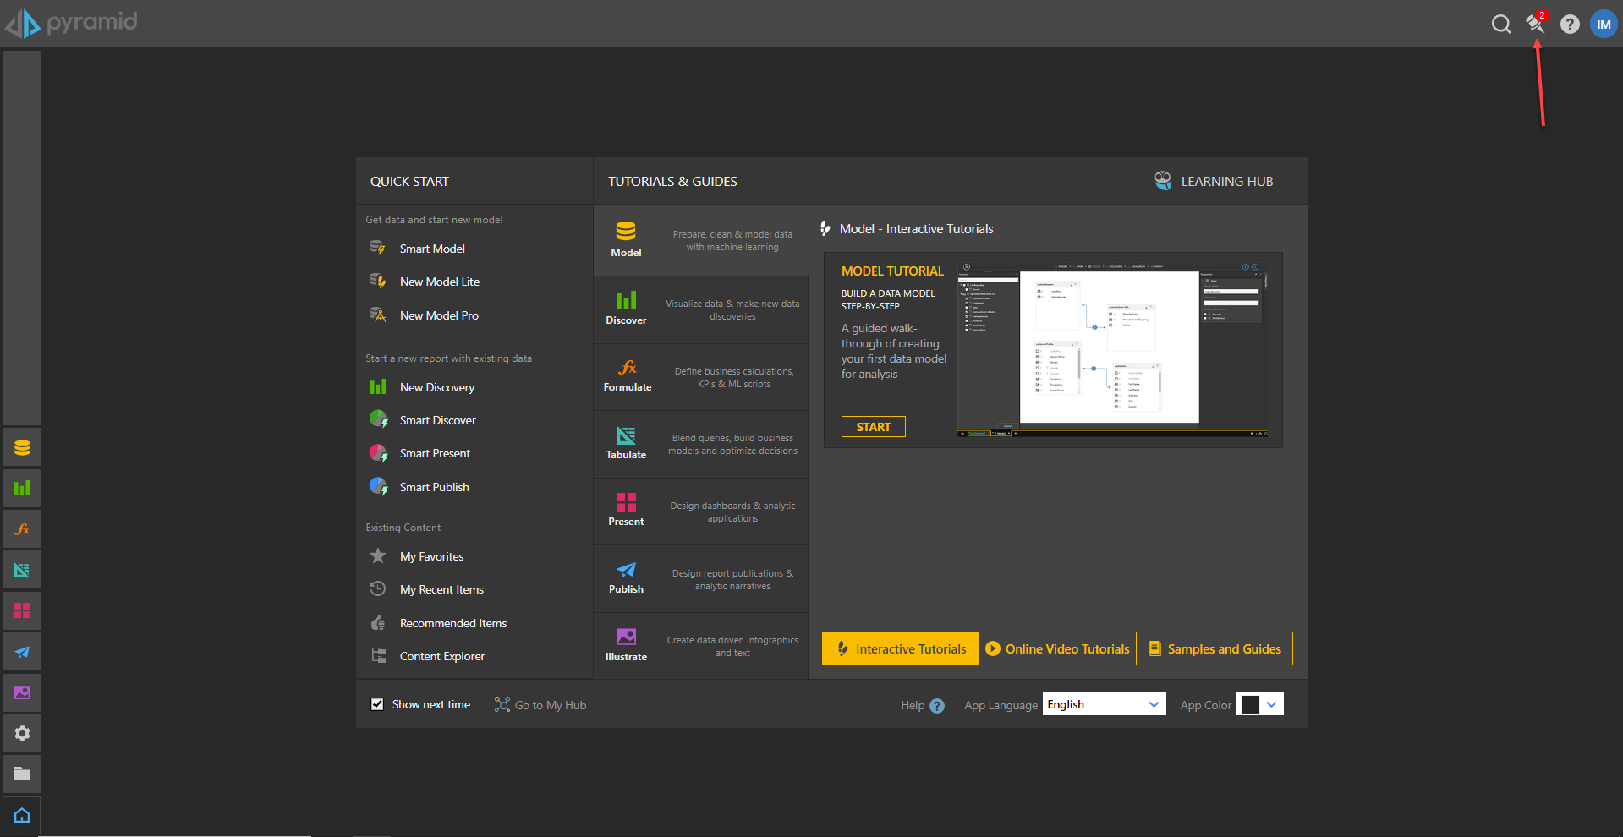Open Formulate fx module in left sidebar
Viewport: 1623px width, 837px height.
coord(22,529)
